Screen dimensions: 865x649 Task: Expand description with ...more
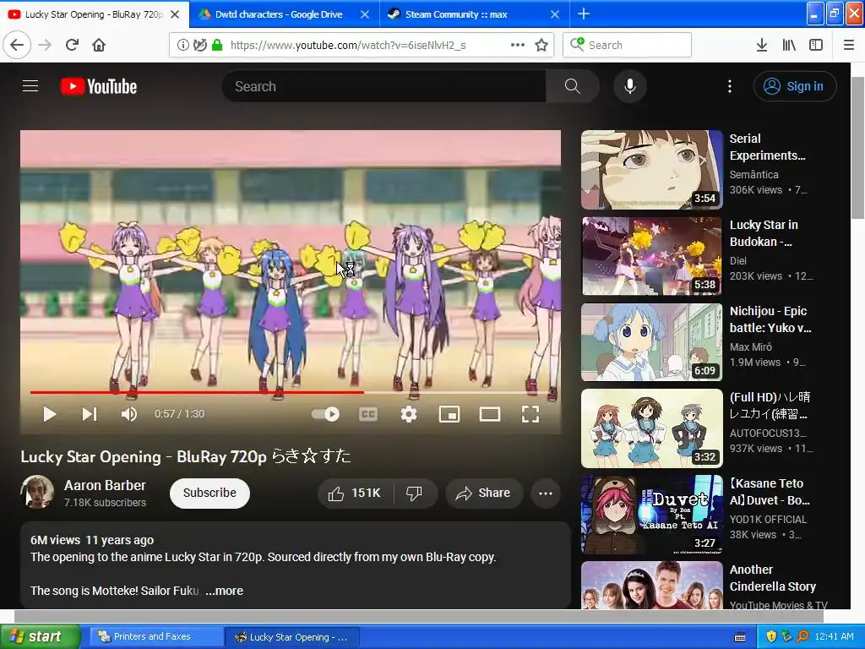(224, 591)
